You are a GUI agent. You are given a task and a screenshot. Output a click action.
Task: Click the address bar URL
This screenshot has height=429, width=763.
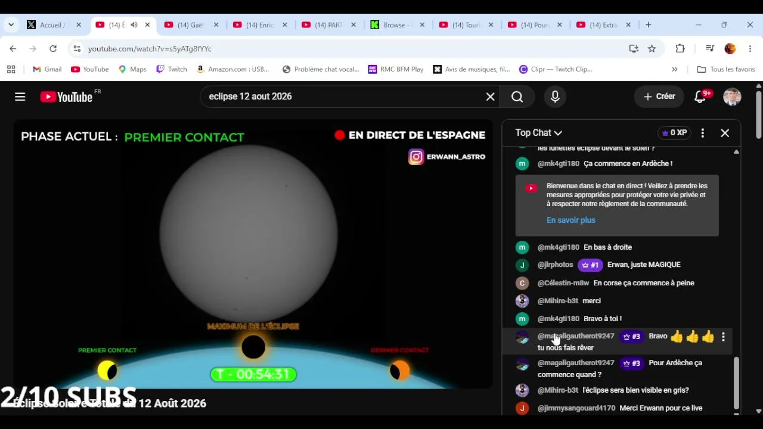(x=150, y=49)
